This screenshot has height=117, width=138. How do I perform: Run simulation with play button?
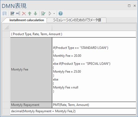click(50, 14)
